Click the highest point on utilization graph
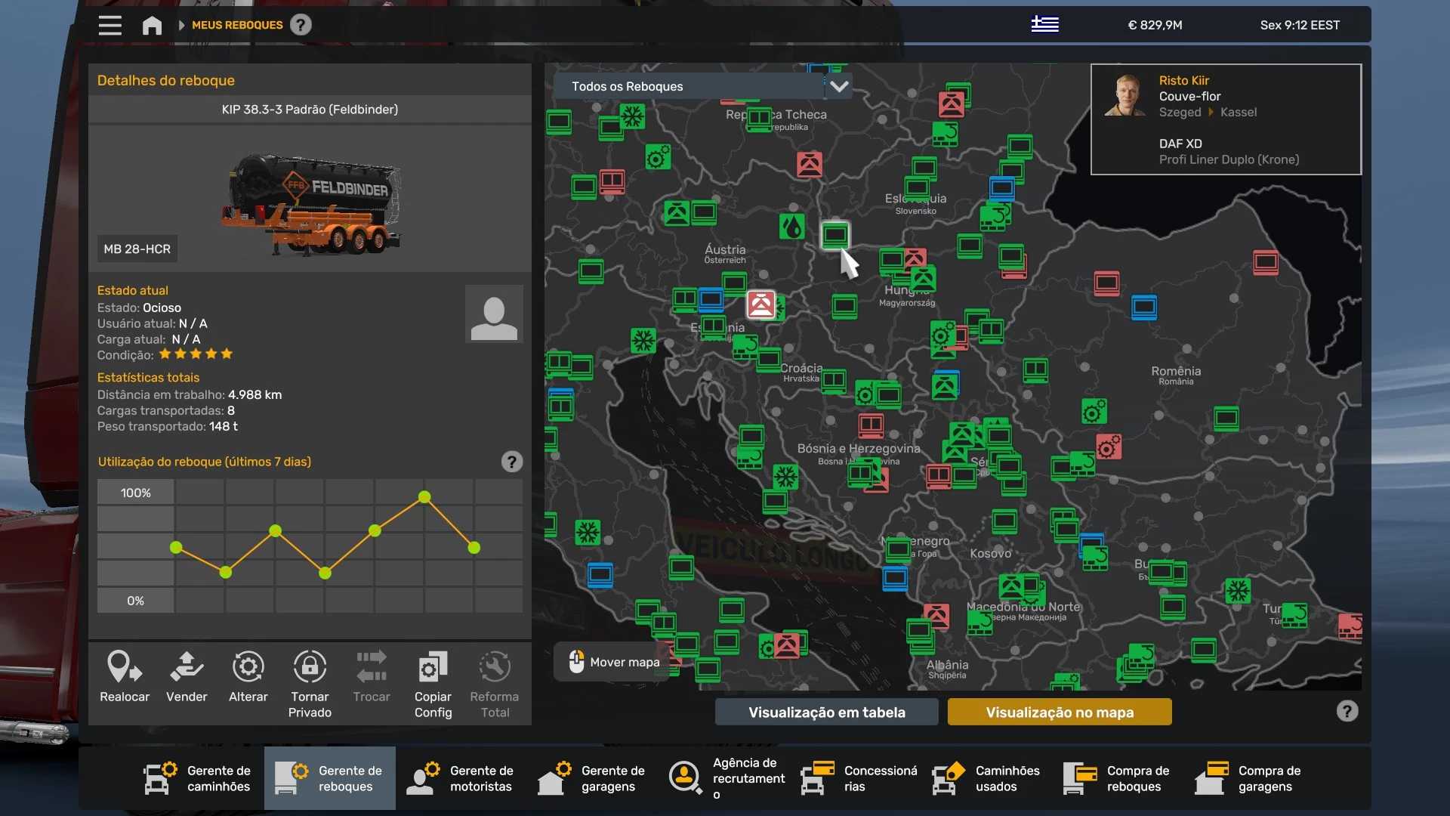Viewport: 1450px width, 816px height. click(x=424, y=497)
